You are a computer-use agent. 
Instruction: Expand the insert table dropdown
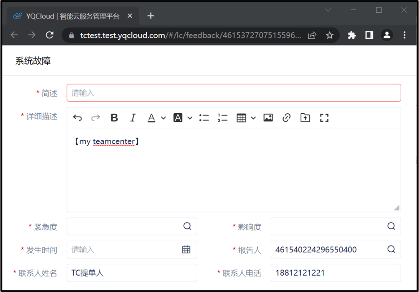[253, 118]
